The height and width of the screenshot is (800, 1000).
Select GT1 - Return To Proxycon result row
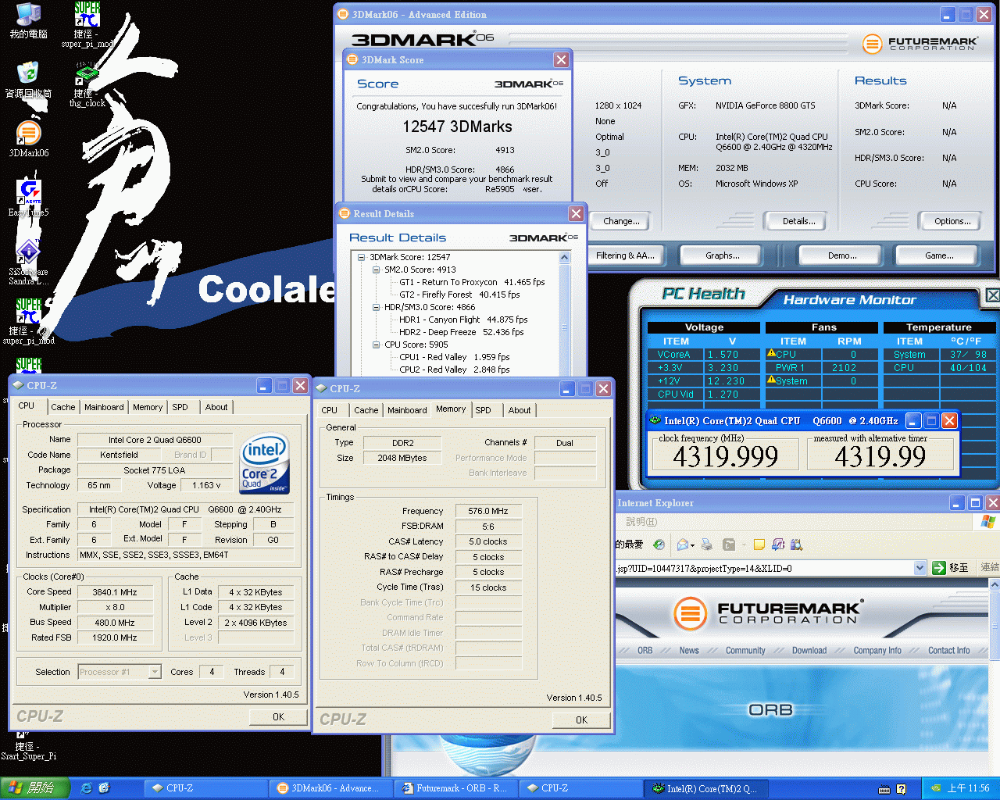click(x=472, y=282)
